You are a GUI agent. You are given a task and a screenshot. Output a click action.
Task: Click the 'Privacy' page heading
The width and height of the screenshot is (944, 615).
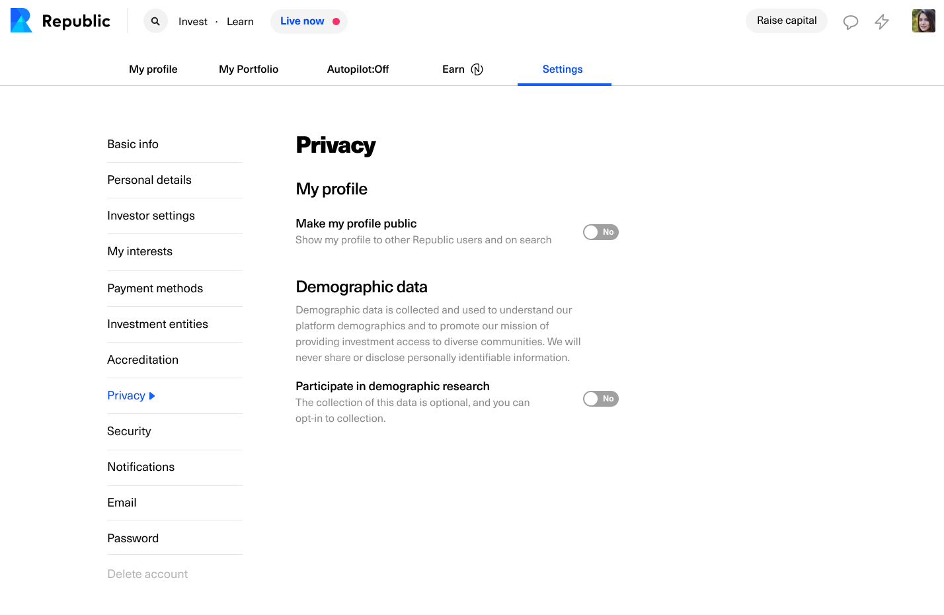pos(336,145)
